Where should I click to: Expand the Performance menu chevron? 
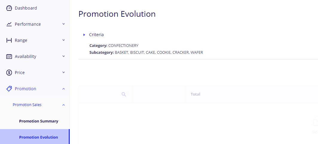point(63,24)
